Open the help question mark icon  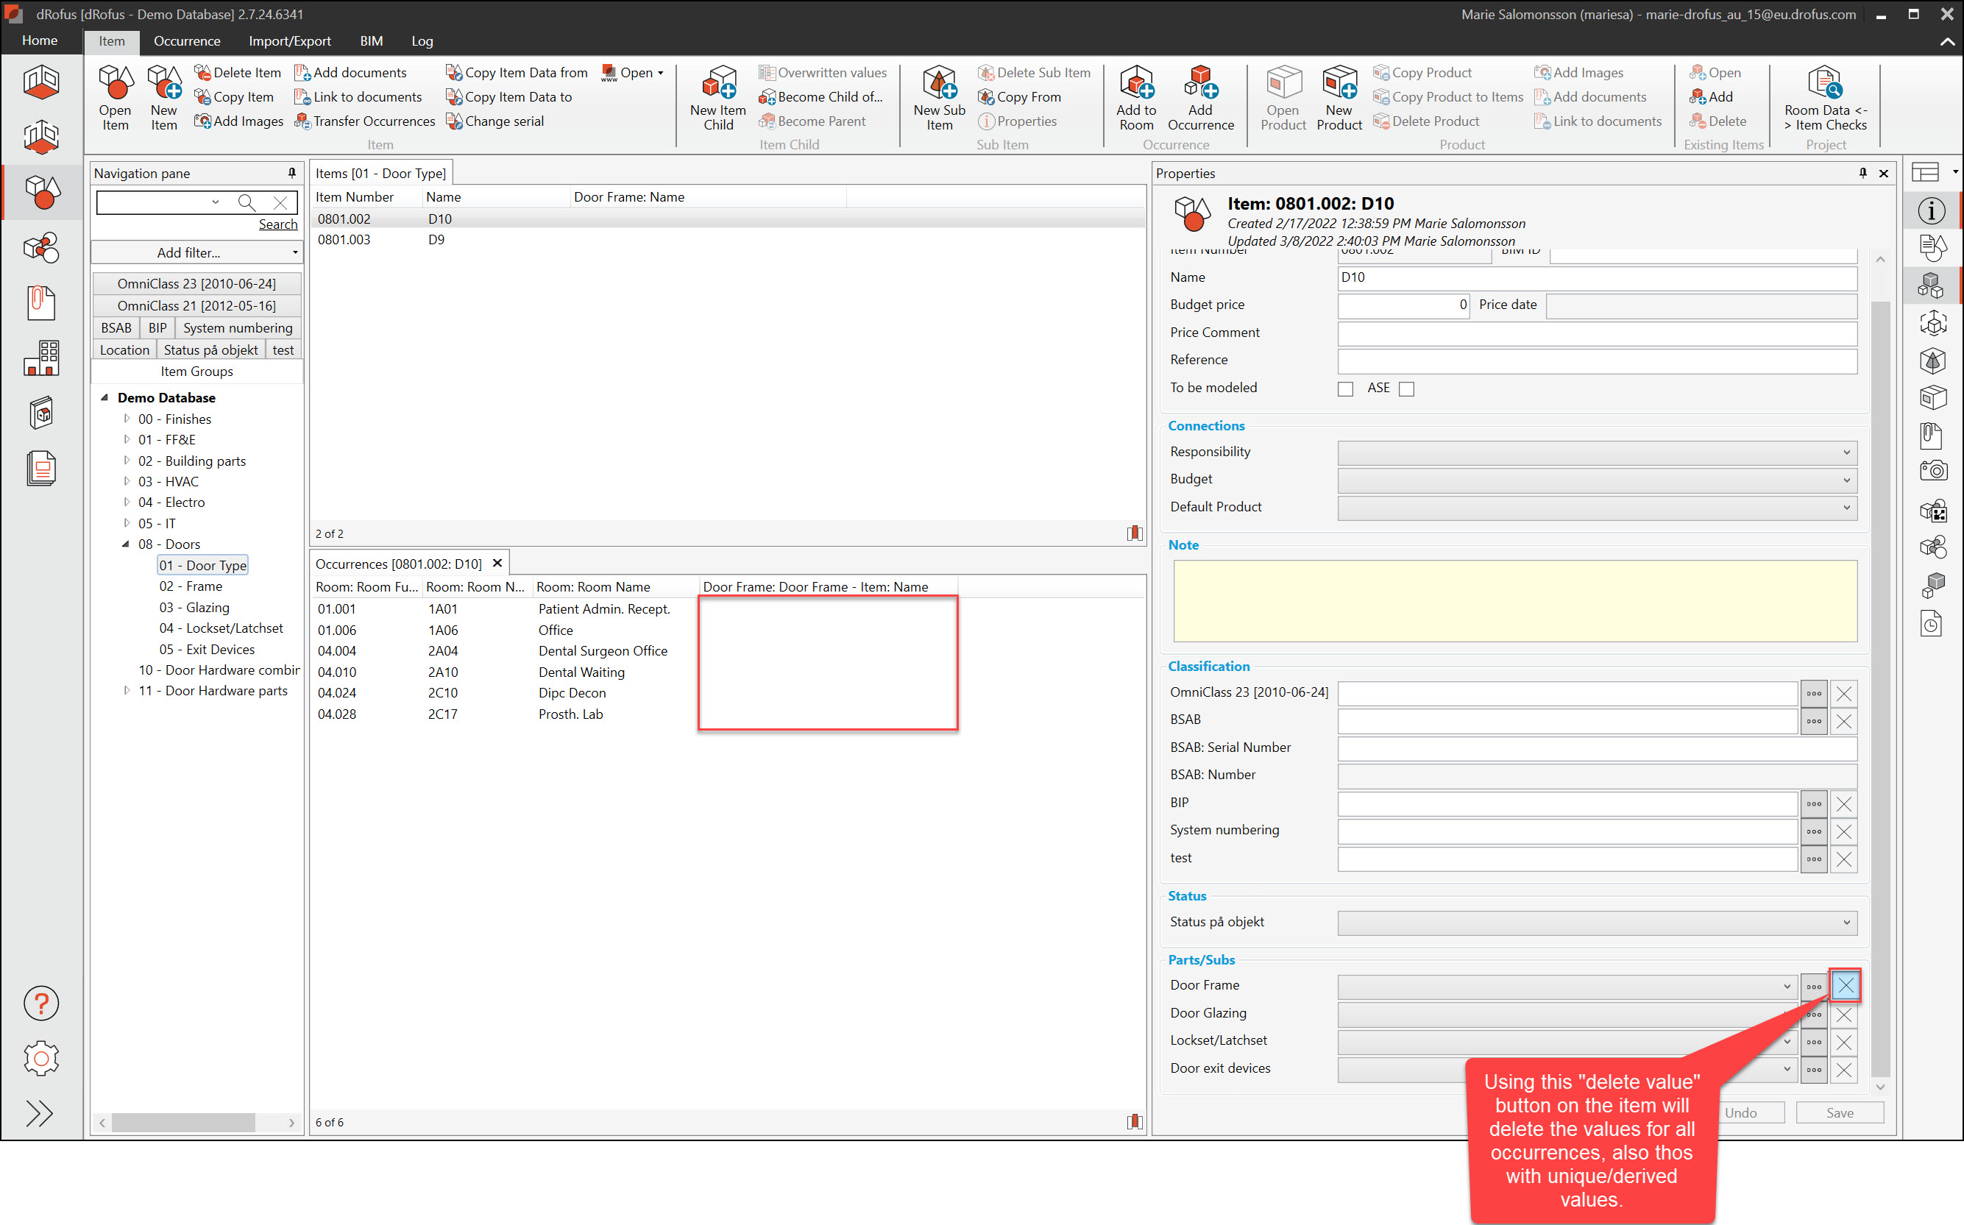(41, 1003)
